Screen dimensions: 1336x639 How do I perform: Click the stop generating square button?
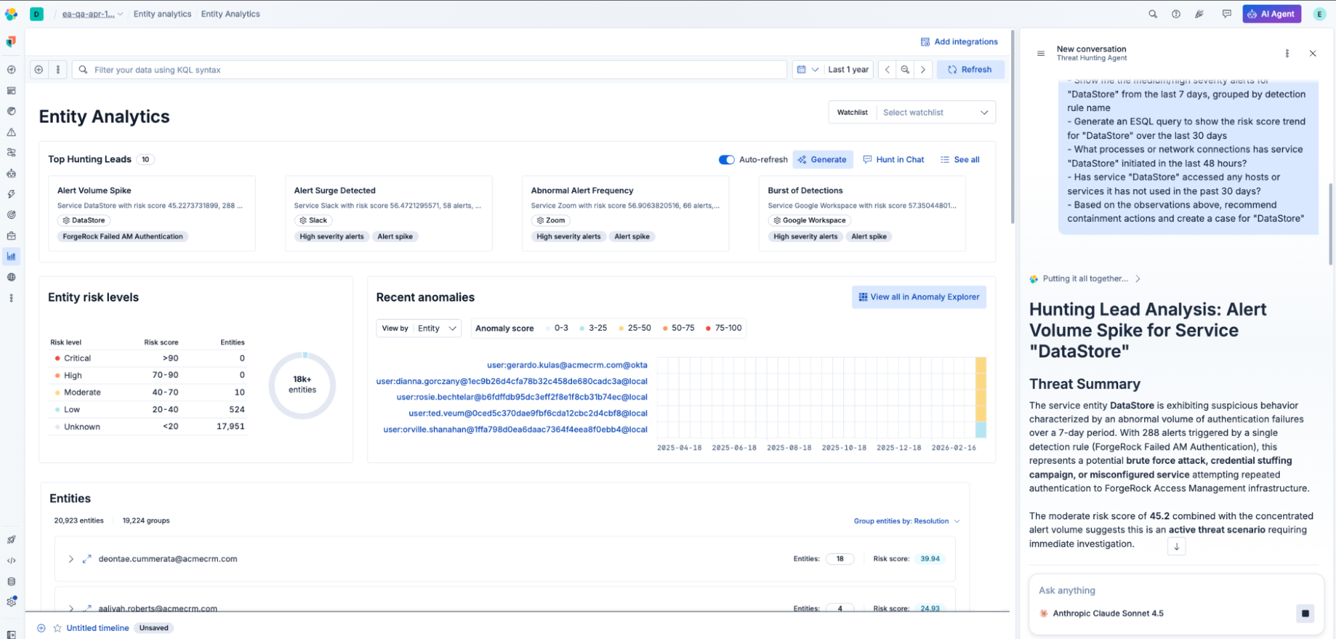[1305, 614]
